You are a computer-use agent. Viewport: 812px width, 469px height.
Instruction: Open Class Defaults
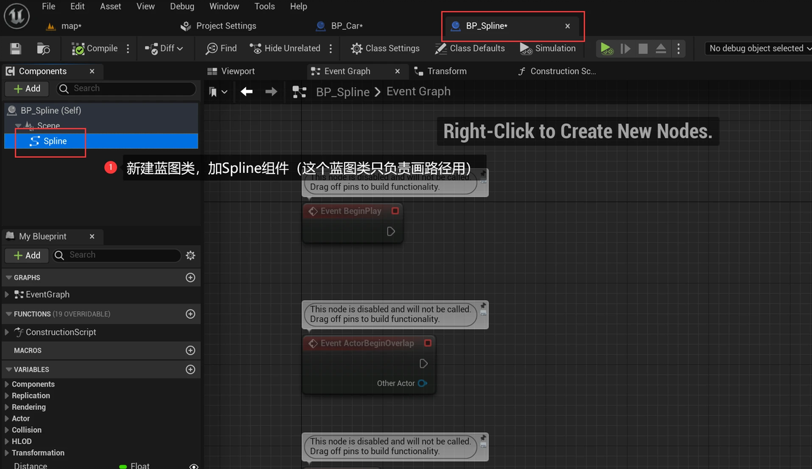[470, 48]
